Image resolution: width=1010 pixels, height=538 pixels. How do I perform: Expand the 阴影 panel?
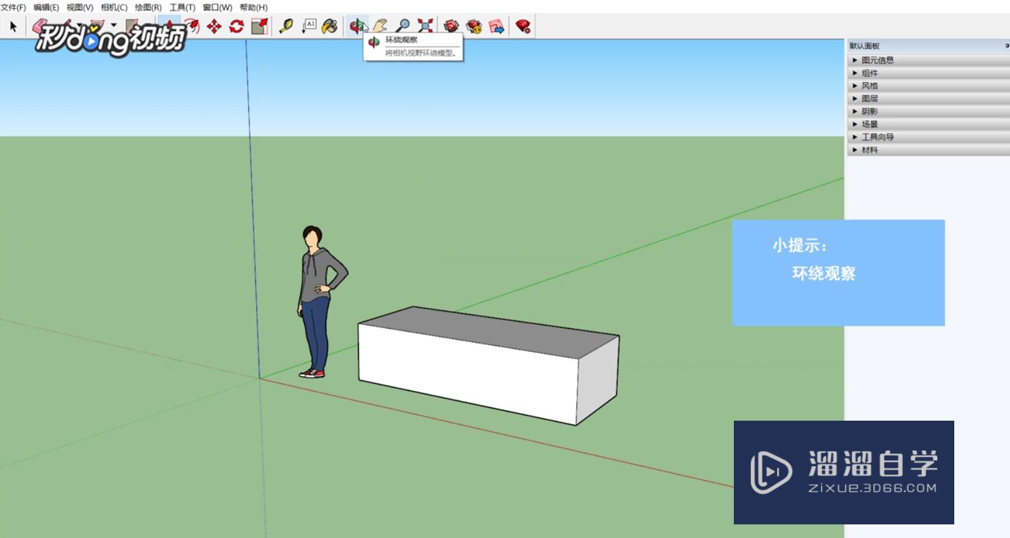tap(928, 111)
